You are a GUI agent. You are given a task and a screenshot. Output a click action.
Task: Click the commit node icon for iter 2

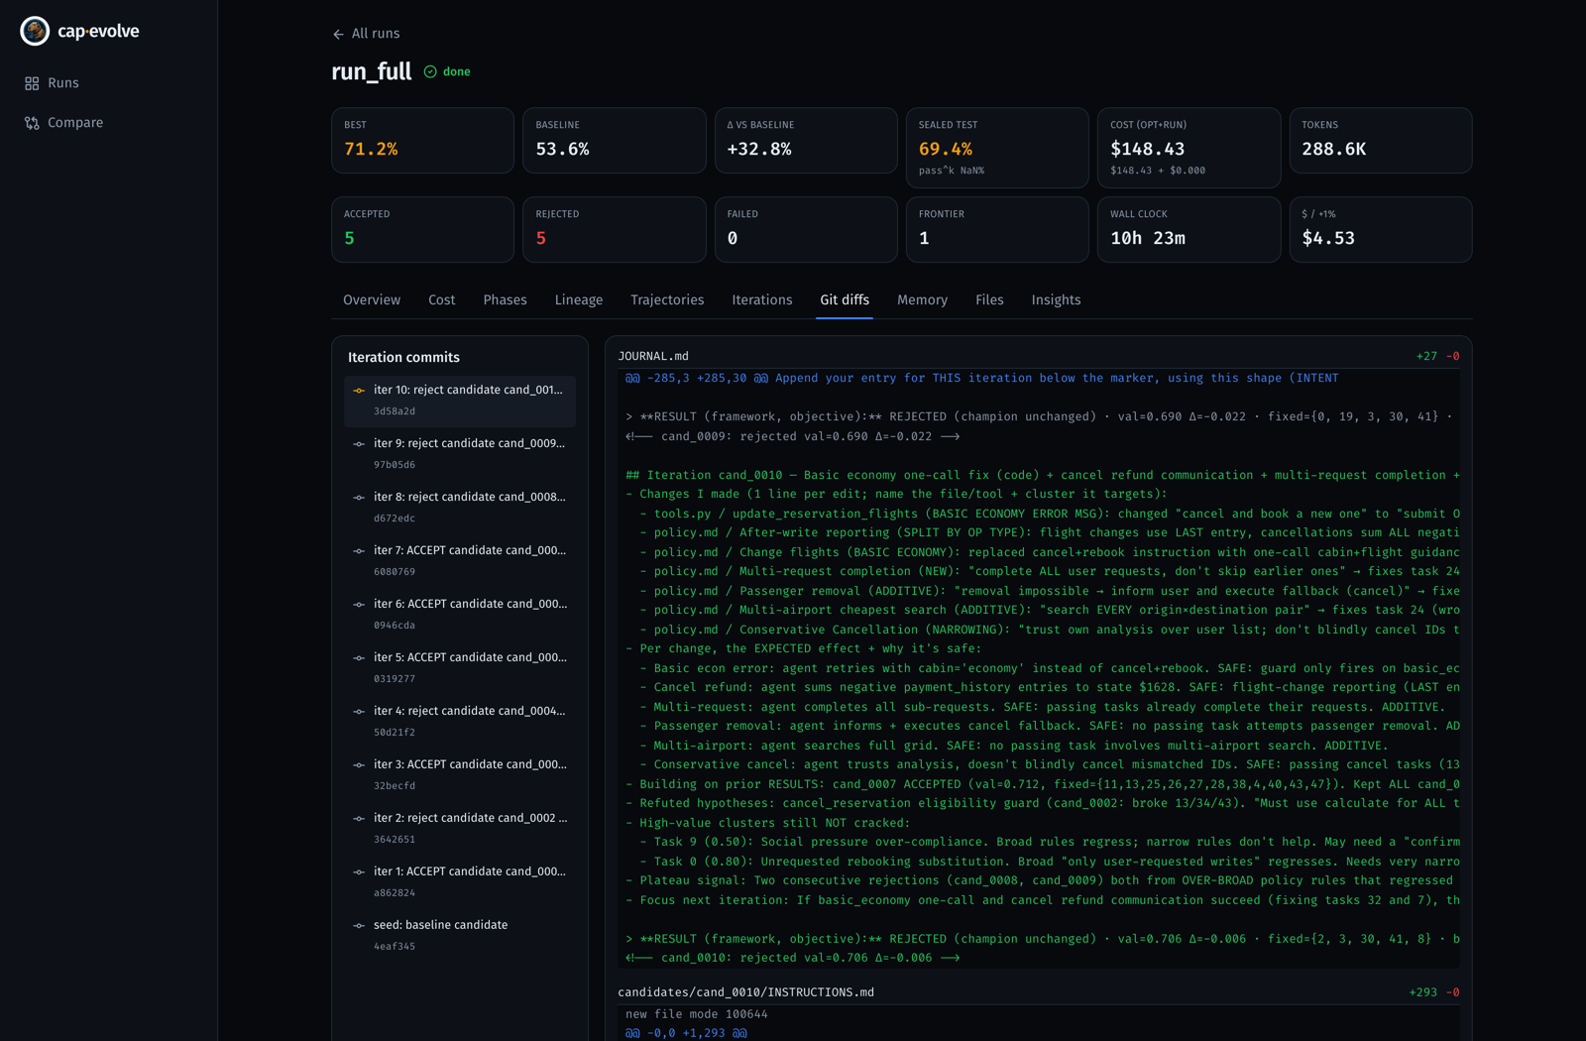point(359,819)
